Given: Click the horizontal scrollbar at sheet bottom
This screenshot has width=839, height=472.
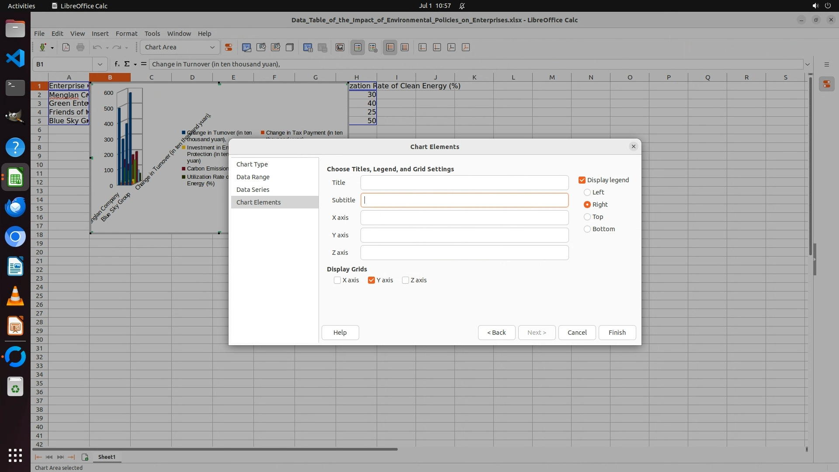Looking at the screenshot, I should click(215, 449).
